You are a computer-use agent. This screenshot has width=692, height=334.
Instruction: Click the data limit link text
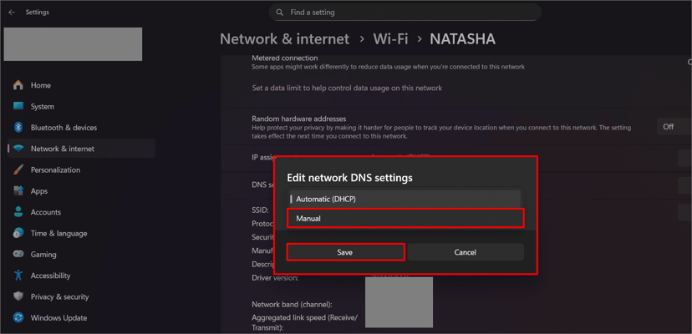(347, 88)
